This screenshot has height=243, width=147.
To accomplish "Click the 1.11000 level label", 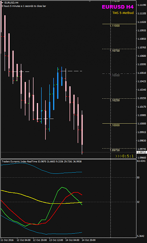I will [x=115, y=26].
